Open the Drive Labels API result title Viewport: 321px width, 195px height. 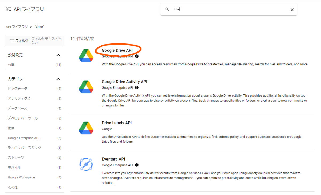click(116, 123)
